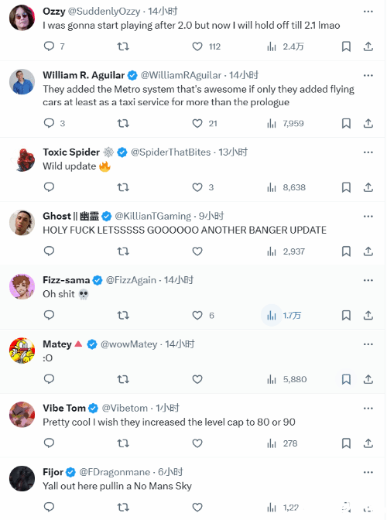Reply to Ghost's BANGER UPDATE tweet

click(x=49, y=251)
